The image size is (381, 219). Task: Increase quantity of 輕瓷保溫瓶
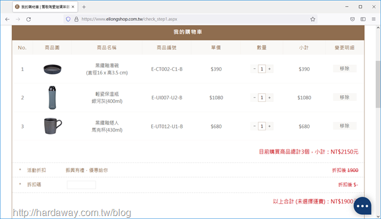270,98
